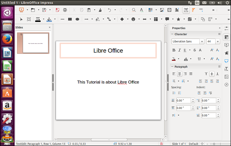Toggle text Shadow in Character panel
Viewport: 231px width, 146px height.
pyautogui.click(x=200, y=50)
